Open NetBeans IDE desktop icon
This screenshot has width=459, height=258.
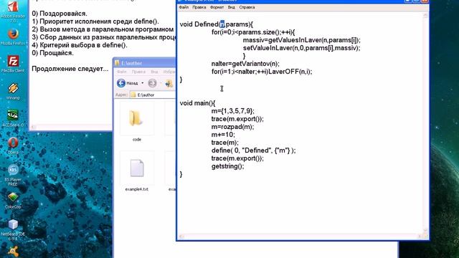[x=13, y=229]
